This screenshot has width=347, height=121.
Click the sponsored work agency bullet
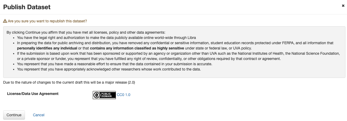[x=178, y=53]
